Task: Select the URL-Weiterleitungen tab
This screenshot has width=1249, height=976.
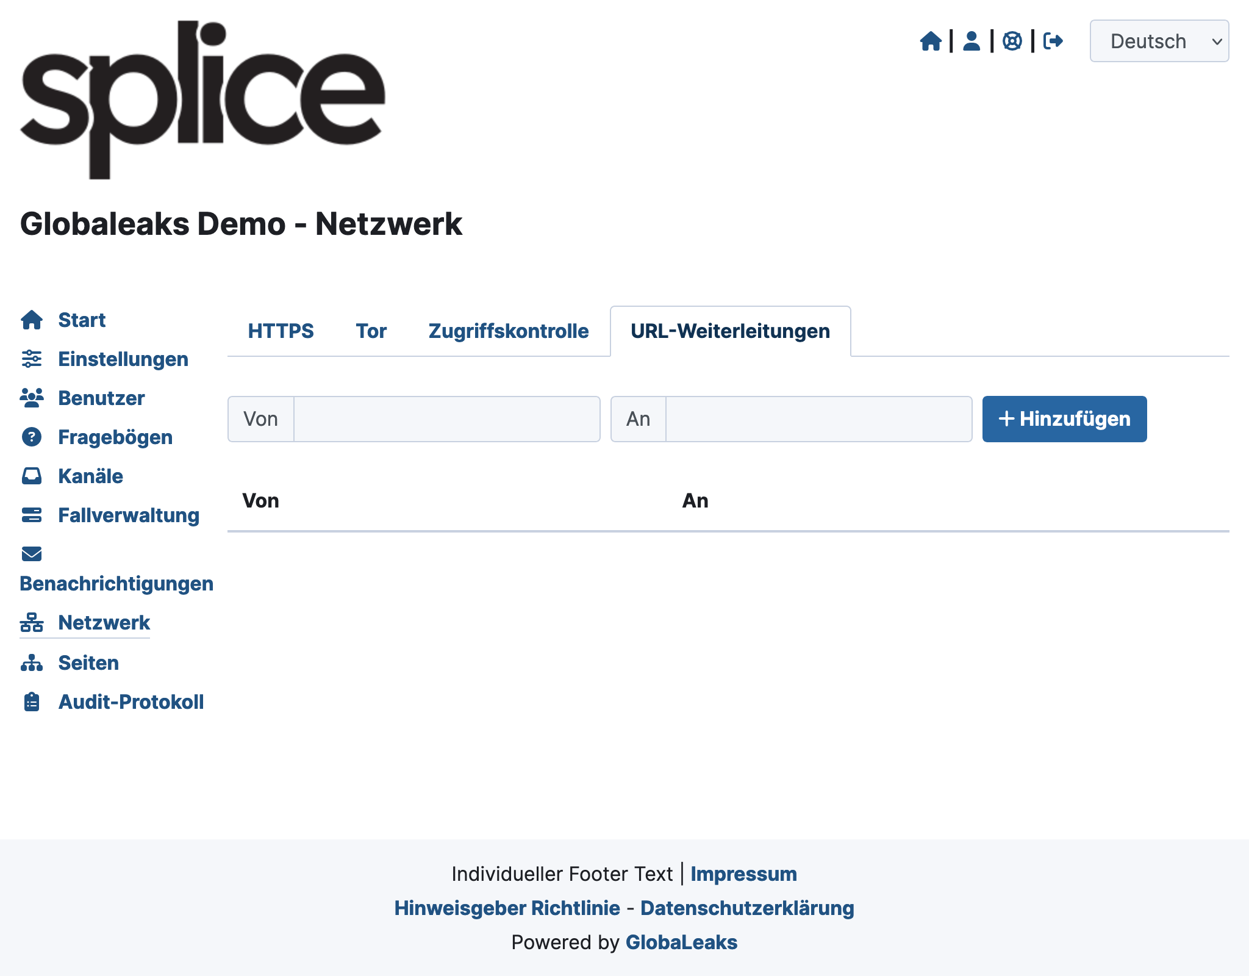Action: (x=730, y=331)
